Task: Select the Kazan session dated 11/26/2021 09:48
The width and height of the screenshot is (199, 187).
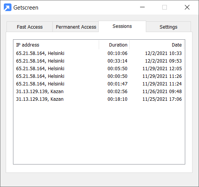Action: click(99, 92)
